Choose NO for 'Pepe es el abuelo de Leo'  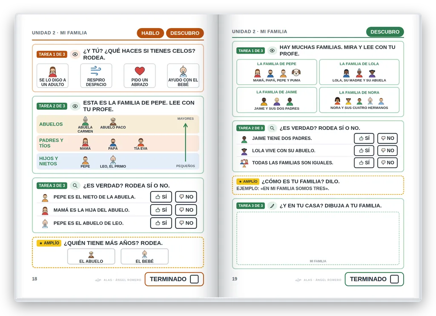coord(186,223)
